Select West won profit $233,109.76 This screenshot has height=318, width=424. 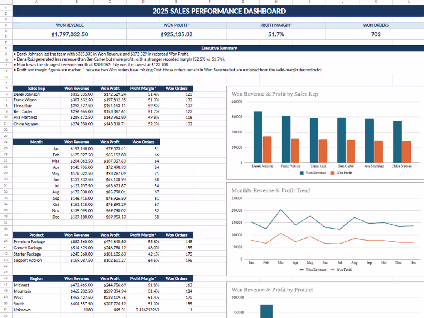[110, 298]
